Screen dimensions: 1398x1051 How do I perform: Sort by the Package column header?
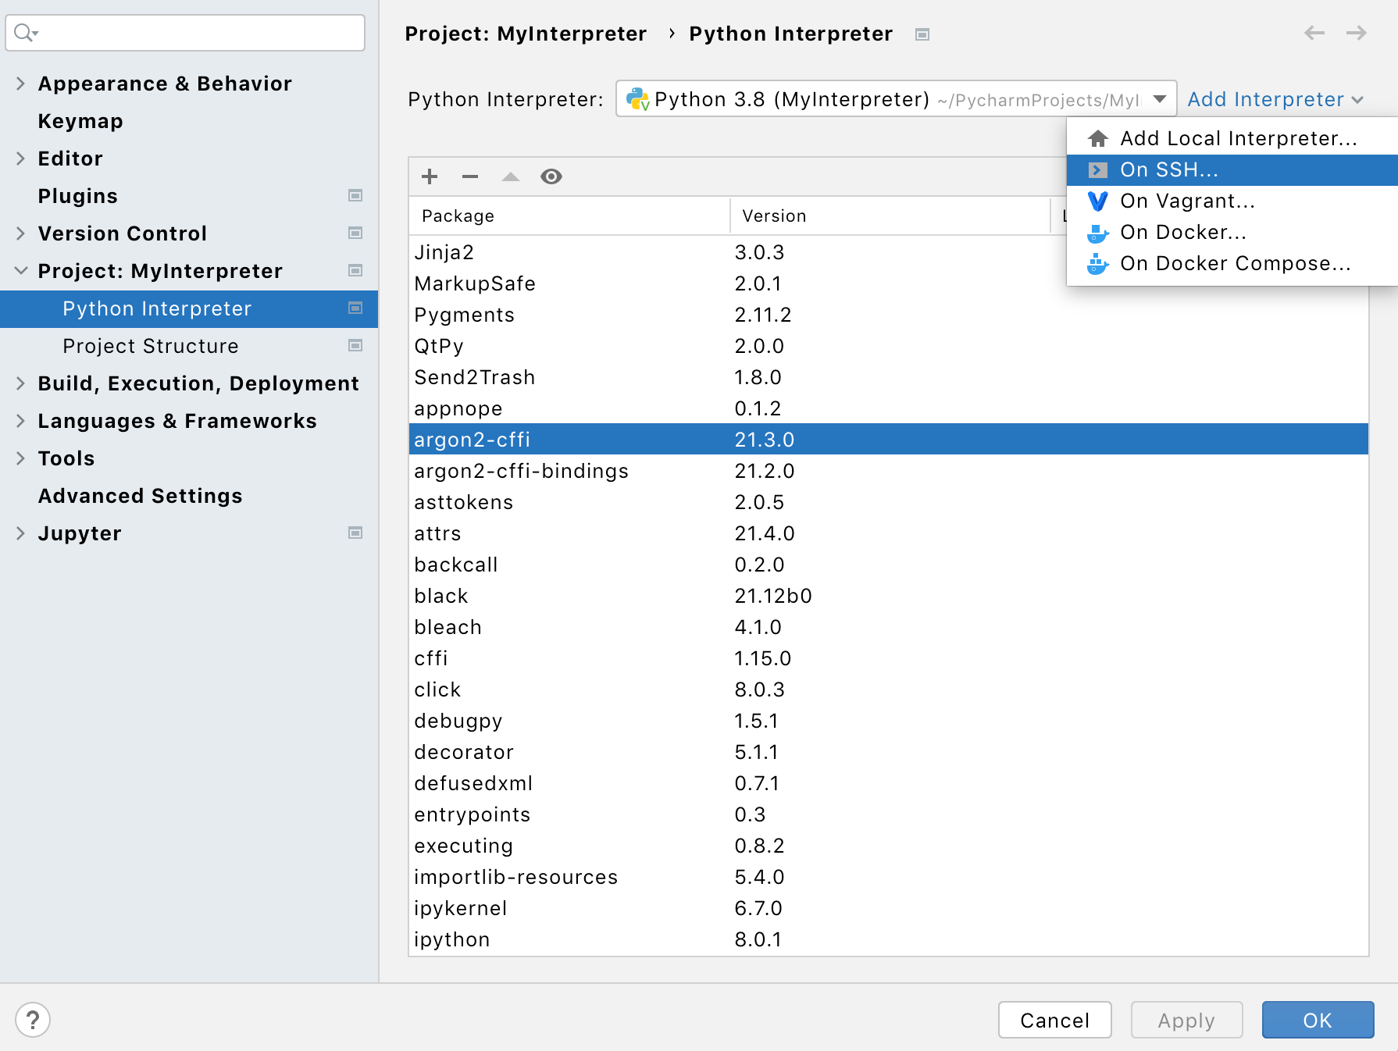point(569,216)
